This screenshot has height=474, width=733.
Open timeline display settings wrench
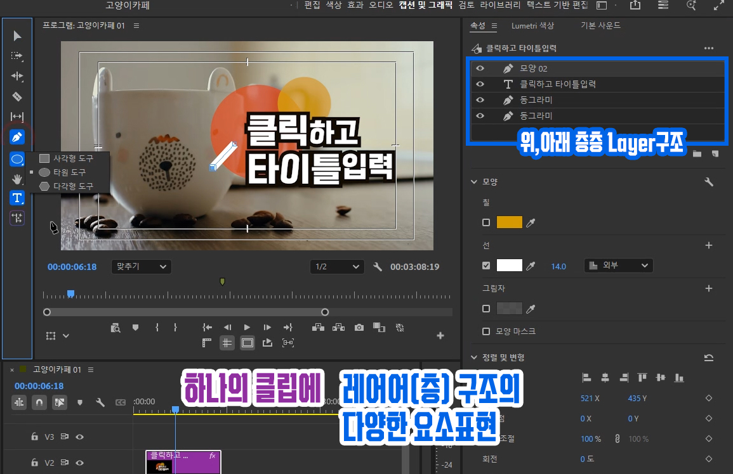point(100,402)
